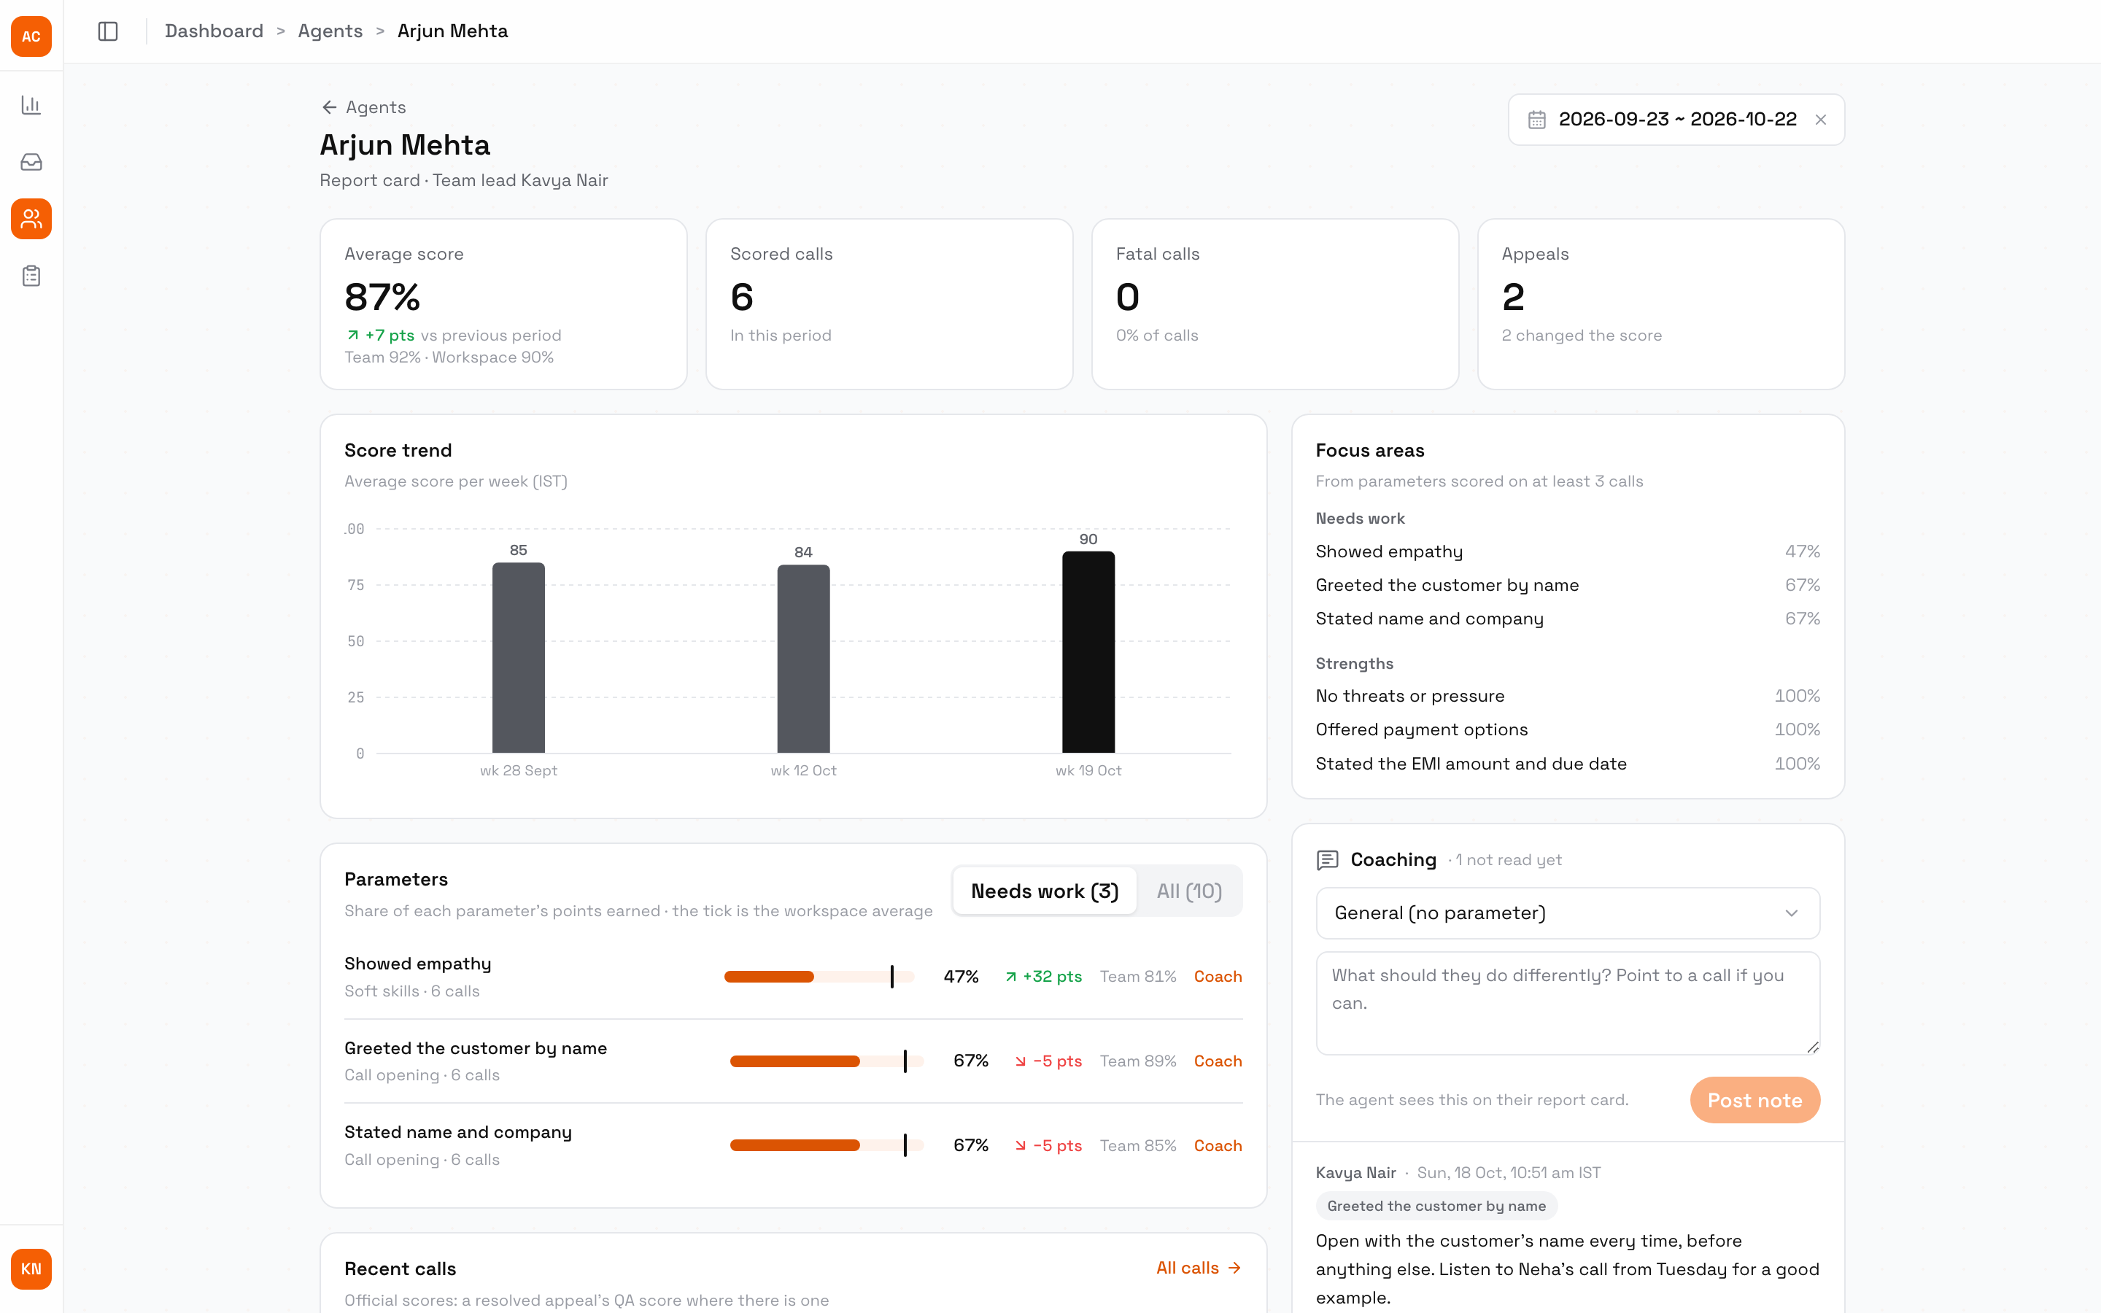The height and width of the screenshot is (1313, 2101).
Task: Click Coach for Showed empathy
Action: [x=1217, y=976]
